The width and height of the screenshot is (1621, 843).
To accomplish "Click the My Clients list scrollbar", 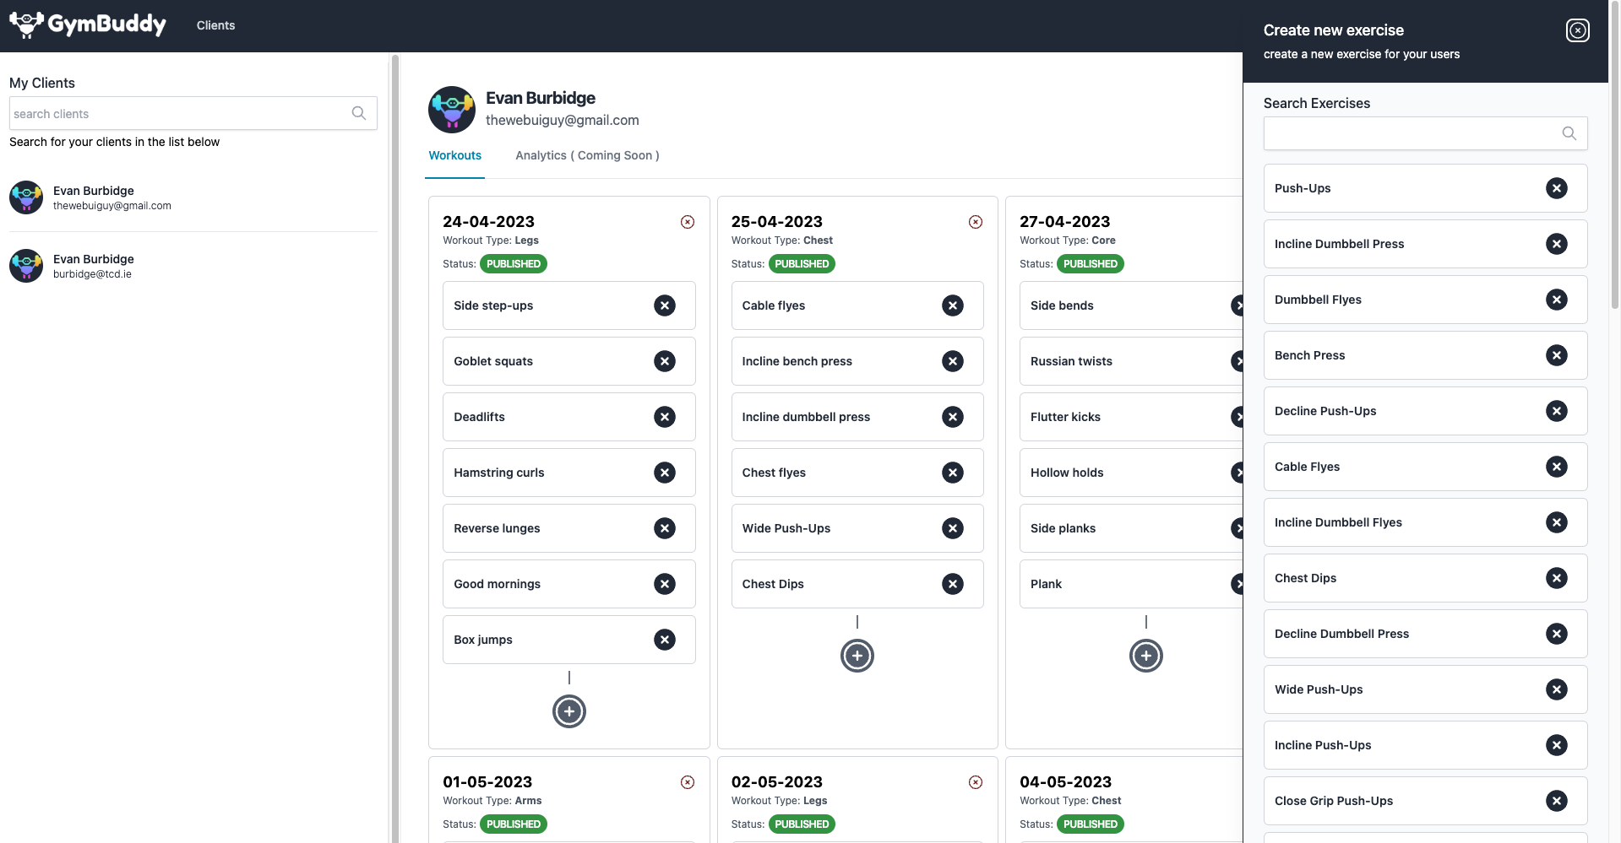I will coord(394,447).
